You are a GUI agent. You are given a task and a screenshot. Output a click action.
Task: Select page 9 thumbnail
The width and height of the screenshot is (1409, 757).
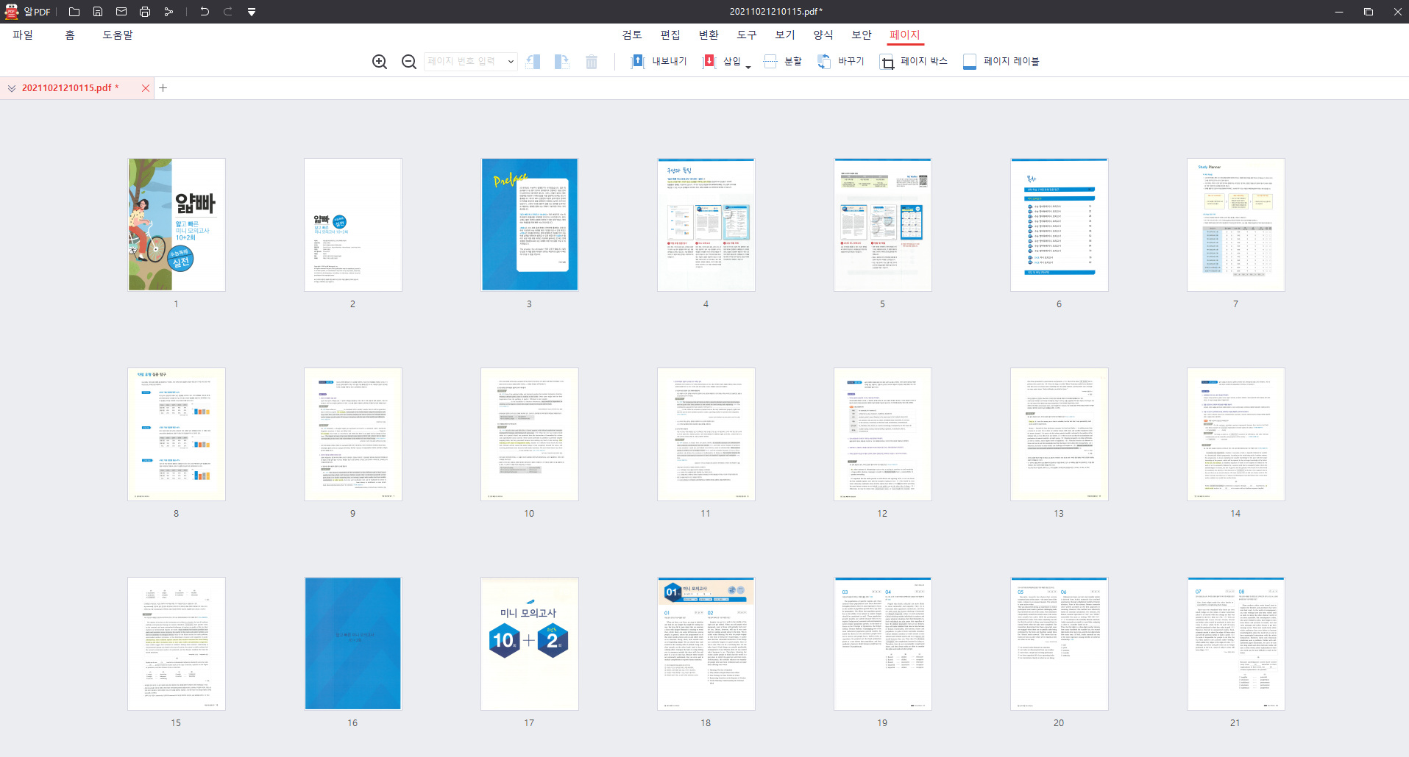[x=353, y=434]
